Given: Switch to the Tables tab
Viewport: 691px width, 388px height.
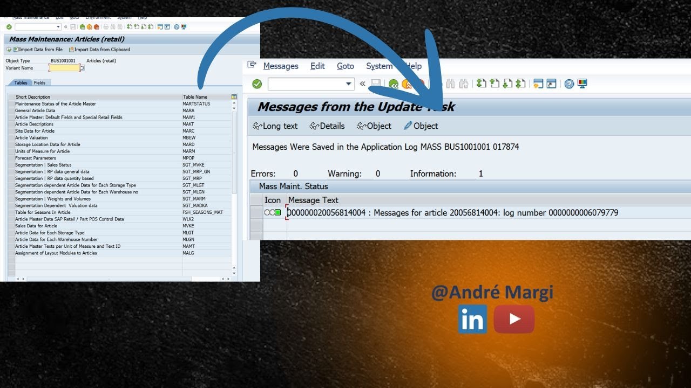Looking at the screenshot, I should pos(21,82).
